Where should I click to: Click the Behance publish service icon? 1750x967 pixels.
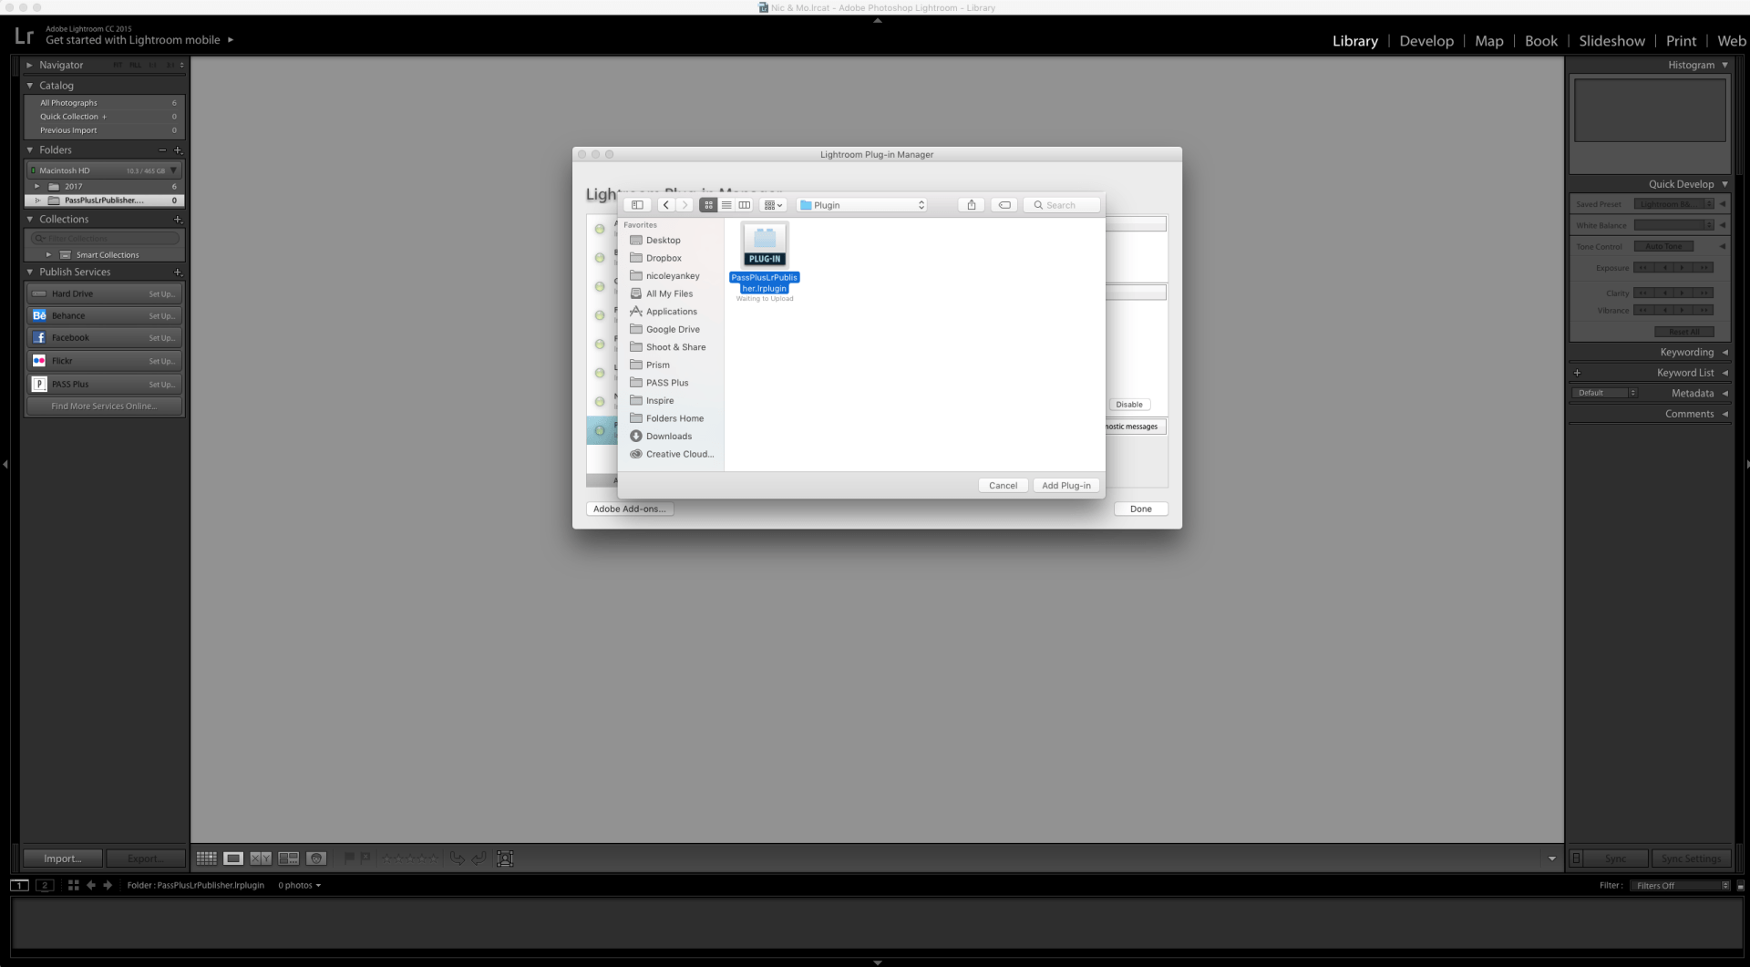pos(39,315)
